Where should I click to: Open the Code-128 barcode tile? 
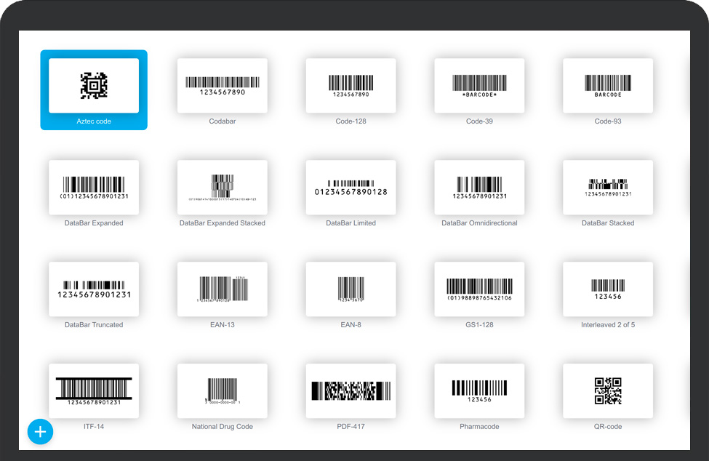click(x=351, y=86)
